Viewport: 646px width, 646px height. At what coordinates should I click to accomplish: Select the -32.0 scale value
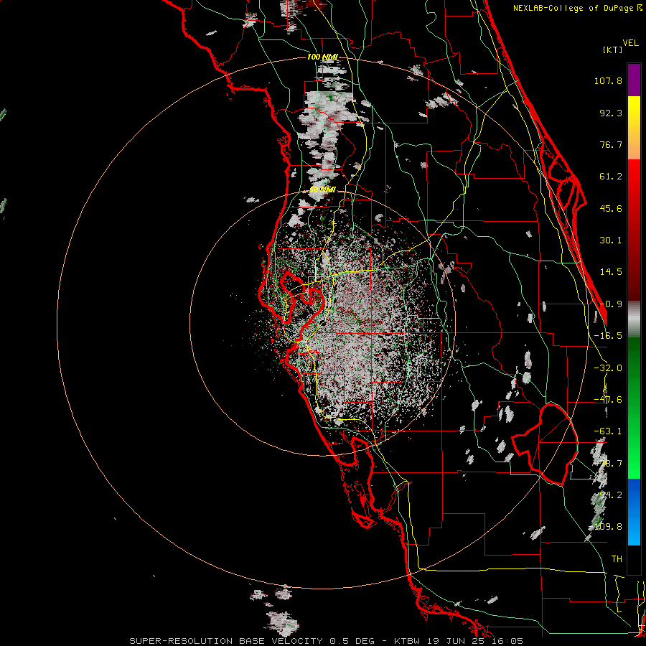[608, 368]
